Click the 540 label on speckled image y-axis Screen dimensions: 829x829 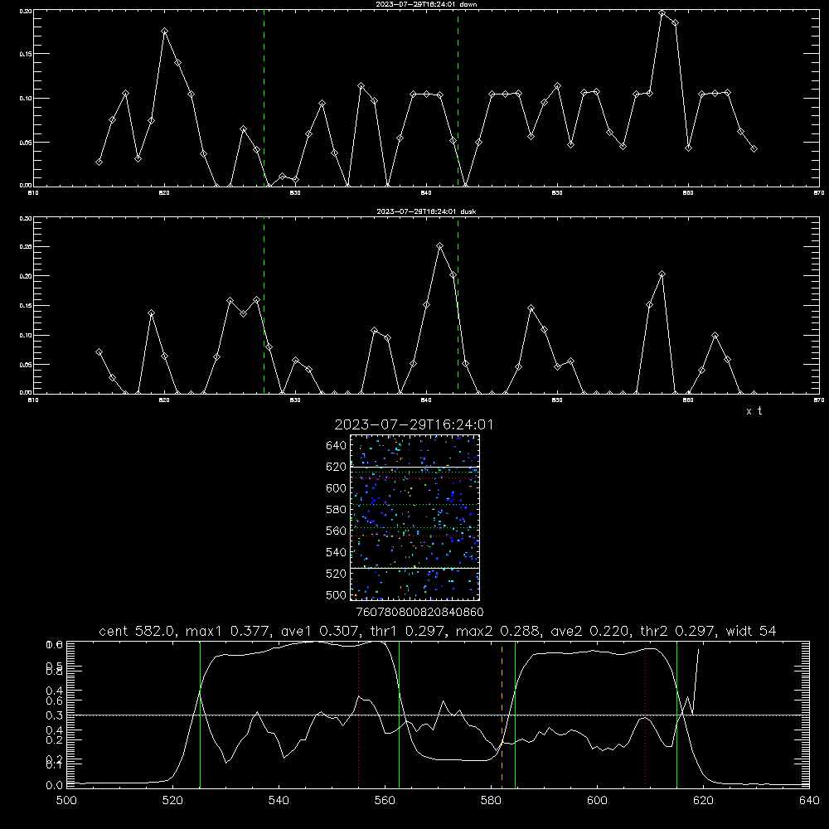[x=337, y=552]
